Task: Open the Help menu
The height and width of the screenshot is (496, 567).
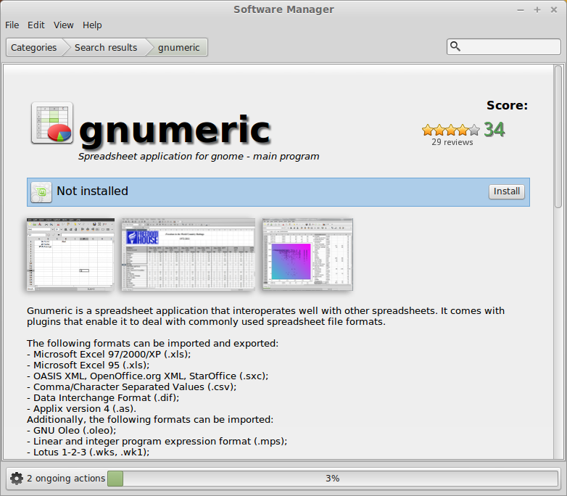Action: (92, 25)
